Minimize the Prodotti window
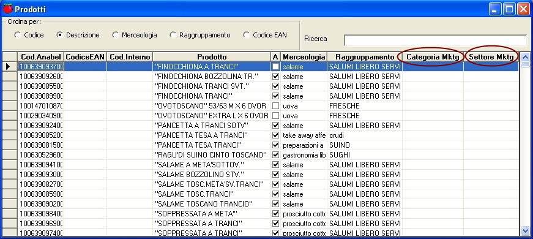Viewport: 533px width, 239px height. [x=495, y=9]
